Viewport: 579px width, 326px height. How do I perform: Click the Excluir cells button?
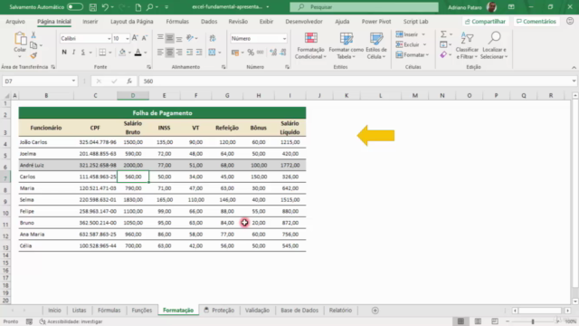[411, 44]
